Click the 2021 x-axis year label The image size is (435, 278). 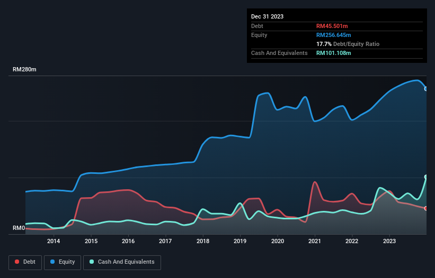315,241
